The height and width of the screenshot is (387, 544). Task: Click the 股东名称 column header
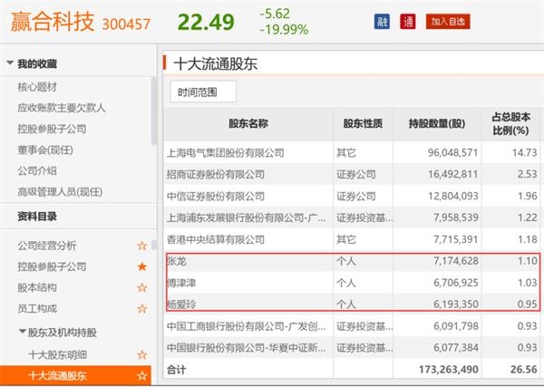(248, 123)
